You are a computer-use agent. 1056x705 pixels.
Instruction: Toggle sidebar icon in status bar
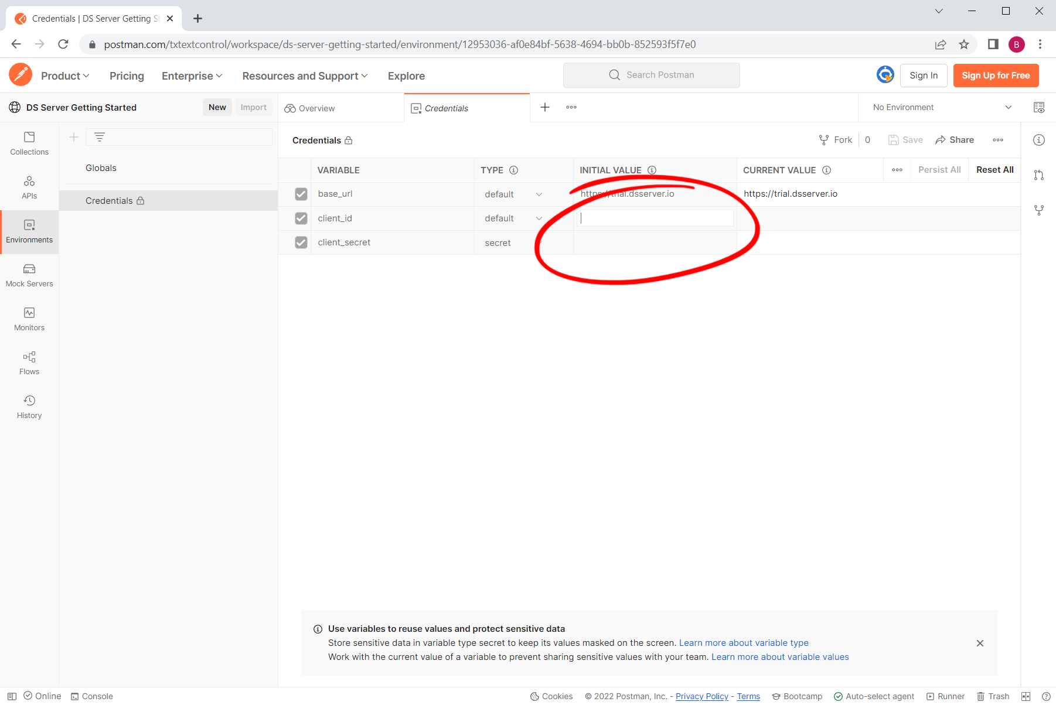[12, 696]
